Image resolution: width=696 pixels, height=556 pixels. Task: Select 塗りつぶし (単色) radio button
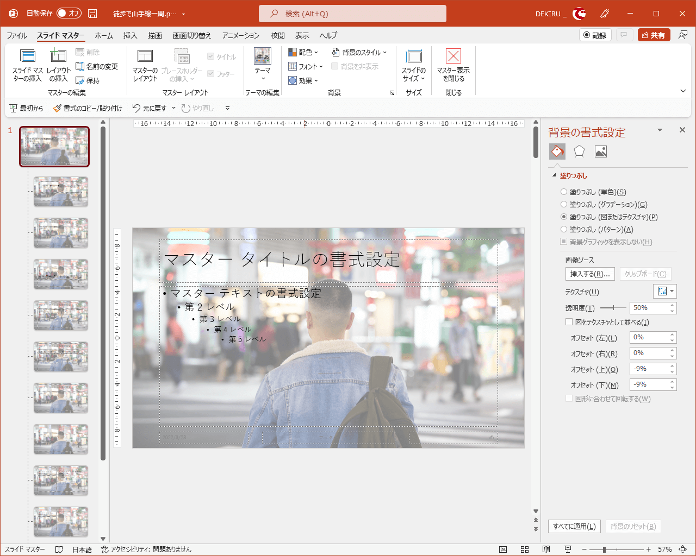click(563, 191)
